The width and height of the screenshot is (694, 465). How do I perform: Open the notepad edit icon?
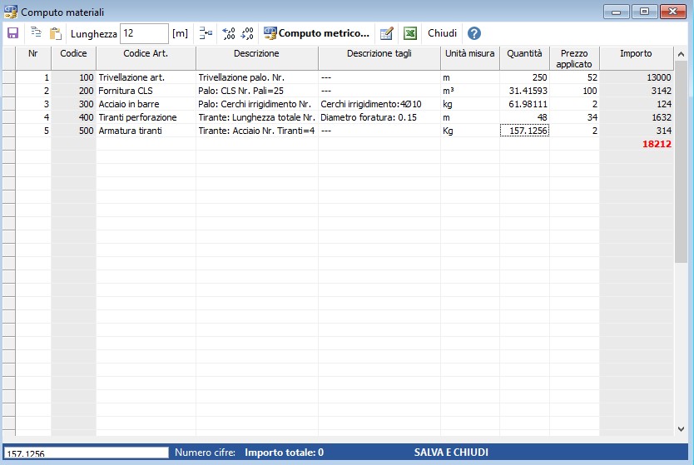[x=386, y=33]
